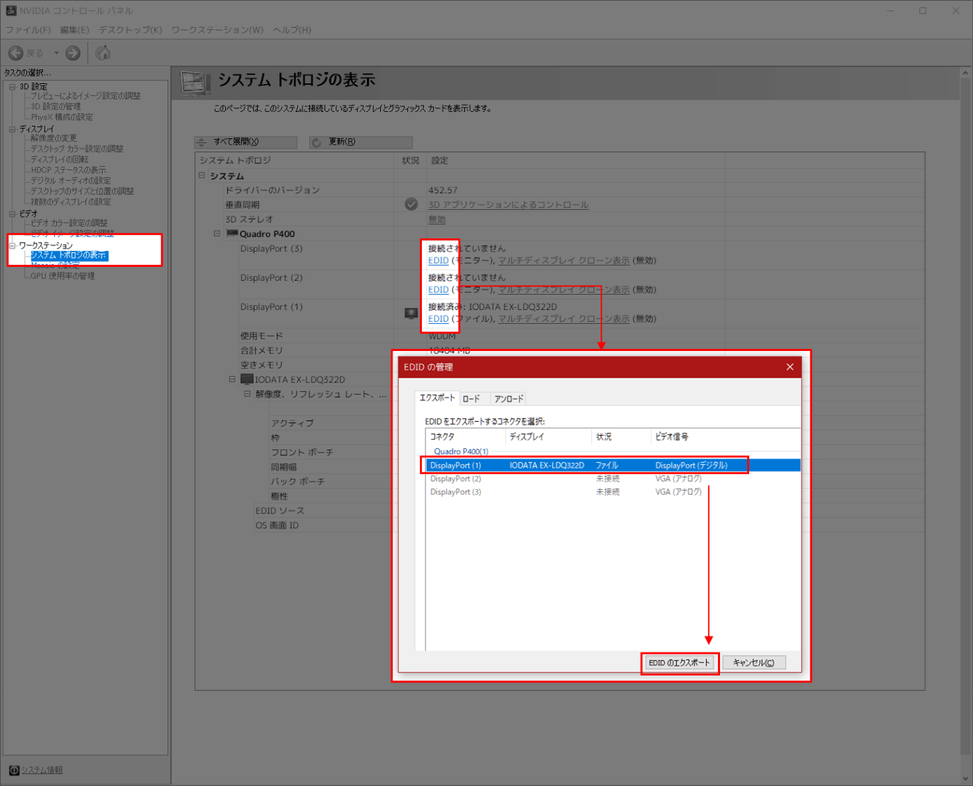
Task: Click the monitor status icon for DisplayPort (1)
Action: [411, 313]
